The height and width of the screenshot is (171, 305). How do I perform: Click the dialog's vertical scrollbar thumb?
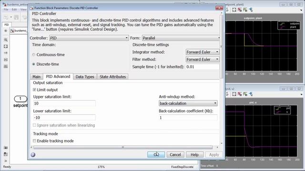[x=221, y=47]
